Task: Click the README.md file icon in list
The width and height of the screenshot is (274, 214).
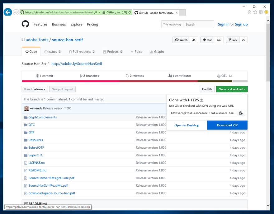Action: [x=26, y=170]
